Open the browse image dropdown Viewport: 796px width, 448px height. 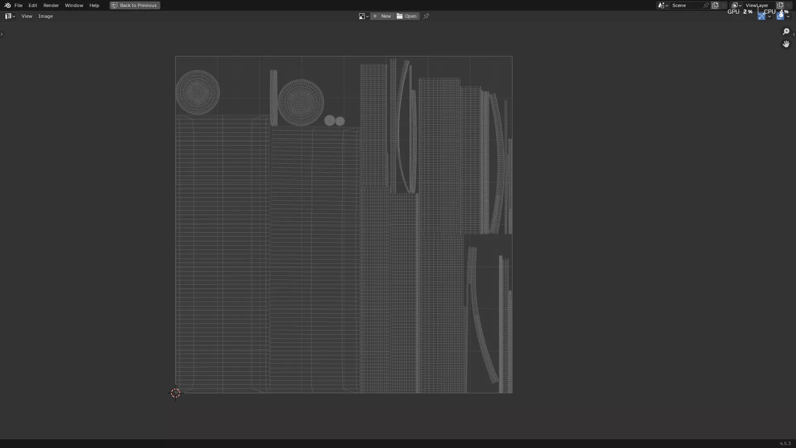(364, 16)
